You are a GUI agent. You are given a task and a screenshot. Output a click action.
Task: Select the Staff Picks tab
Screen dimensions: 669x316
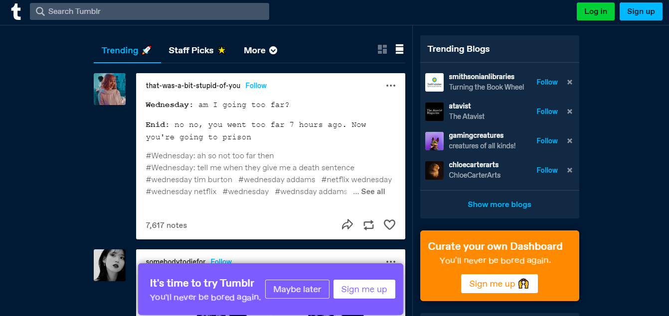pos(197,50)
